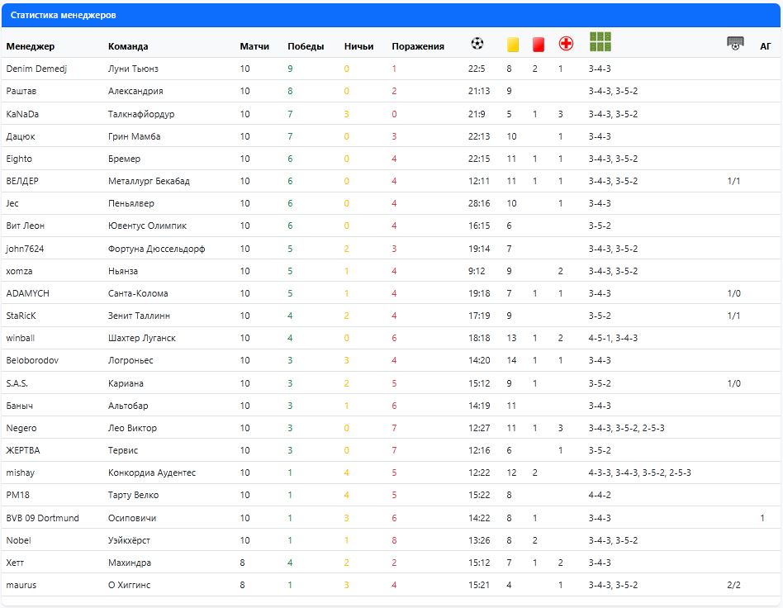Viewport: 783px width, 608px height.
Task: Sort by the Команда column header
Action: pyautogui.click(x=128, y=46)
